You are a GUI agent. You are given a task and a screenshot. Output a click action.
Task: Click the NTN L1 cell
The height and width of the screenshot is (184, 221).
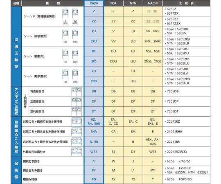pos(133,171)
